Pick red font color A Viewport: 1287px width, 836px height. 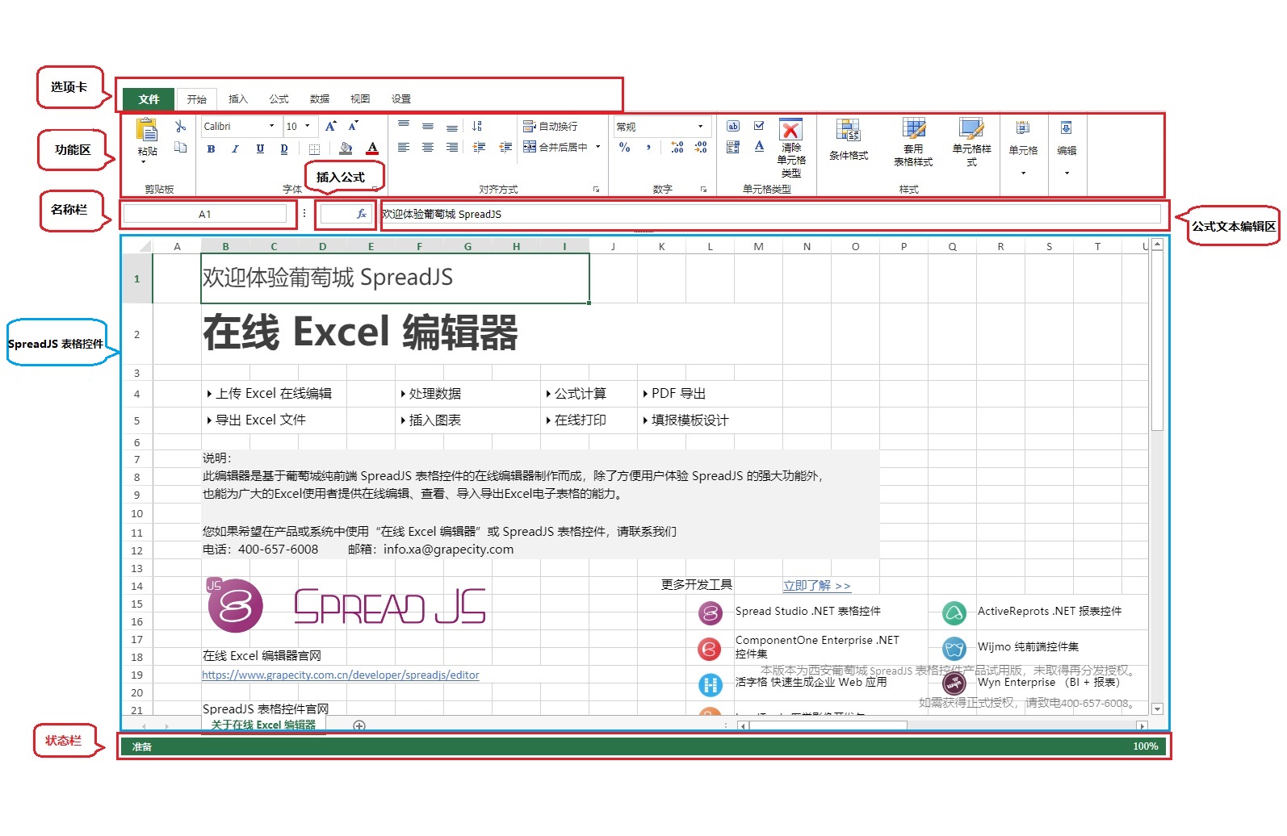372,148
